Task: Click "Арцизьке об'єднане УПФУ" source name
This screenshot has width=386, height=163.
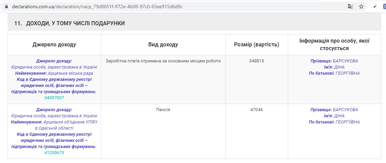Action: tap(70, 122)
